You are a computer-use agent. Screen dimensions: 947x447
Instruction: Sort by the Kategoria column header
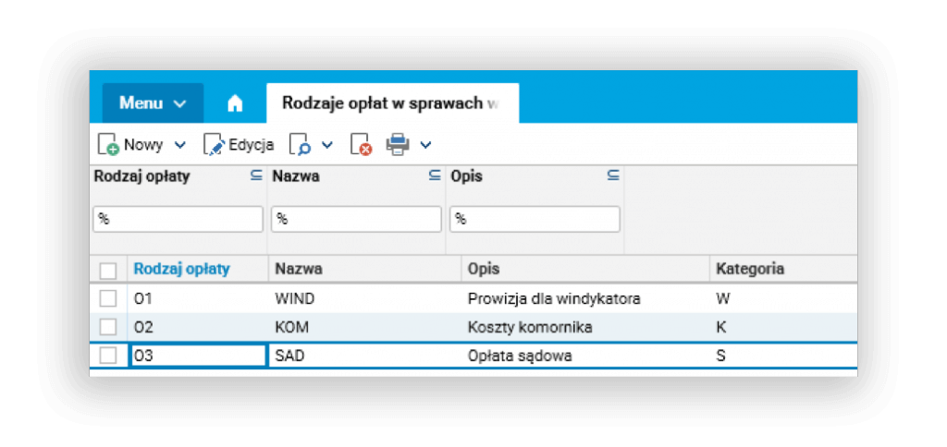(749, 269)
